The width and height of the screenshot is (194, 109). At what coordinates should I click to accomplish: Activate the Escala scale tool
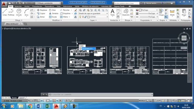pos(53,17)
